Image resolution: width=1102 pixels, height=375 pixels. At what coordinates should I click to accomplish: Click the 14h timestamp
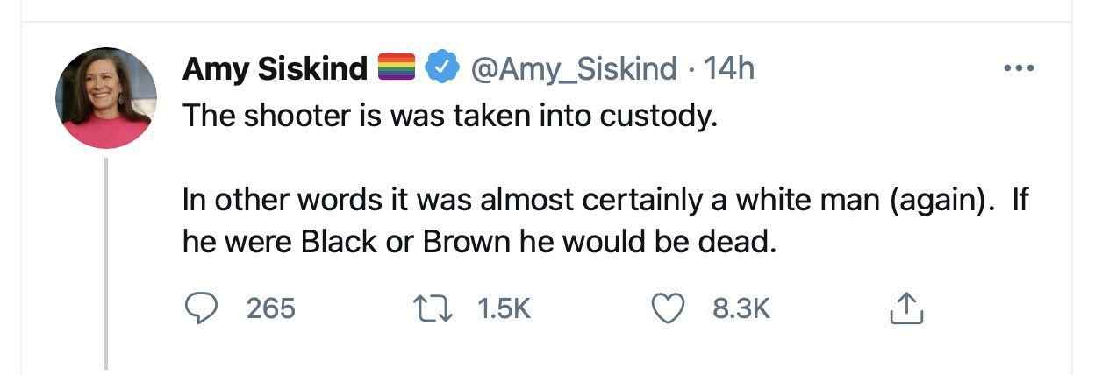tap(729, 67)
